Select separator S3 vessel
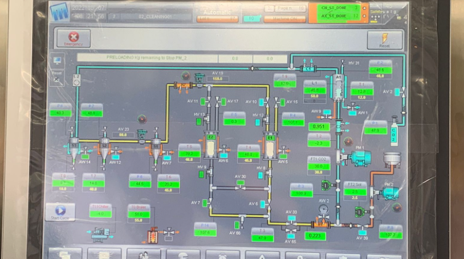This screenshot has height=259, width=464. coord(74,149)
